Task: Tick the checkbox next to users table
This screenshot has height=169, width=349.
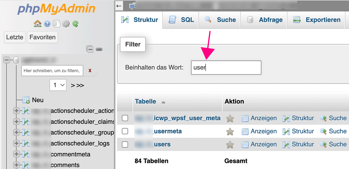Action: (x=125, y=144)
